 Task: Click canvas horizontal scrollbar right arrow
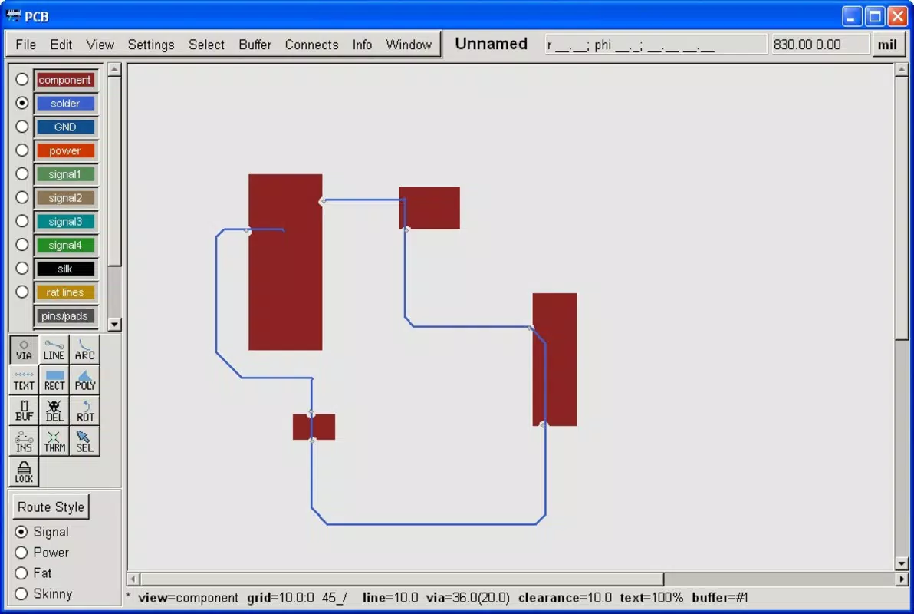point(902,579)
